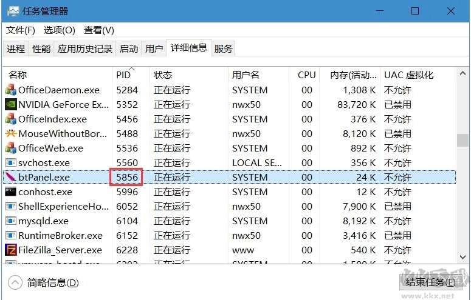Click the conhost.exe console icon
This screenshot has height=300, width=471.
click(10, 192)
